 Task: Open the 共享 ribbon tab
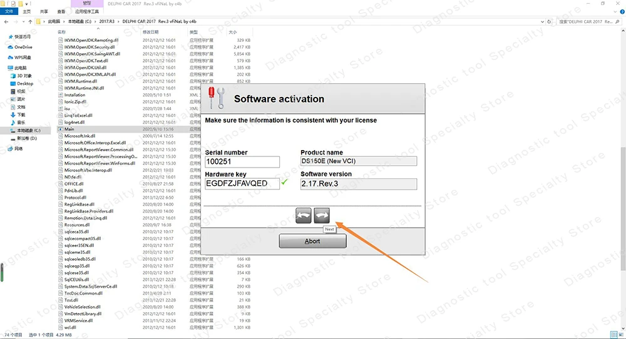click(44, 11)
